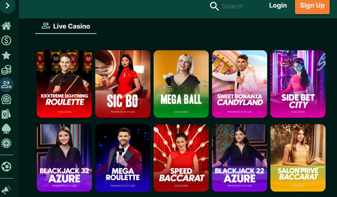The height and width of the screenshot is (197, 337).
Task: Open the poker chip icon
Action: [x=6, y=143]
